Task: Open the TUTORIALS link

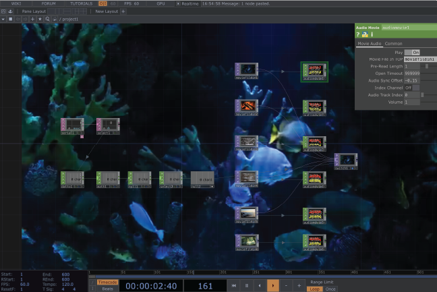Action: (81, 3)
